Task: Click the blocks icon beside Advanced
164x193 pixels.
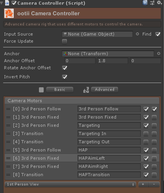Action: [86, 90]
